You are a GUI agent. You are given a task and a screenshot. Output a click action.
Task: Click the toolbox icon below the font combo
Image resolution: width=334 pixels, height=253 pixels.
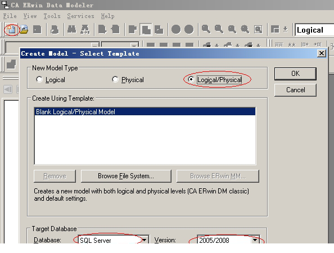[x=11, y=64]
